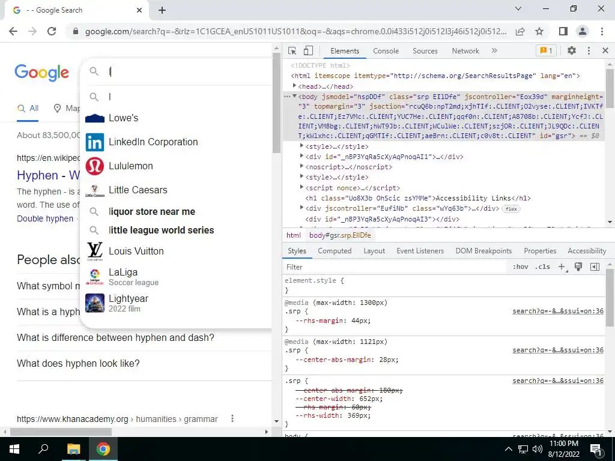Choose 'little league world series' suggestion

[x=176, y=230]
